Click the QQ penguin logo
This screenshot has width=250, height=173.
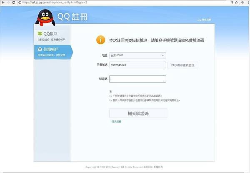45,18
